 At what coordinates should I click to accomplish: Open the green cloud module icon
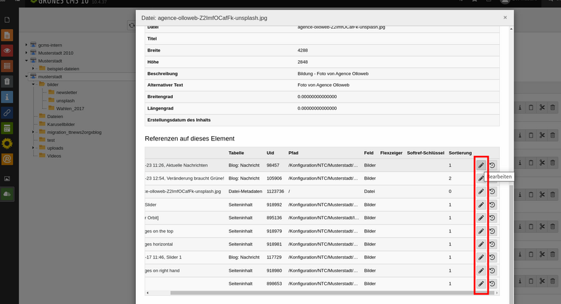pos(7,194)
